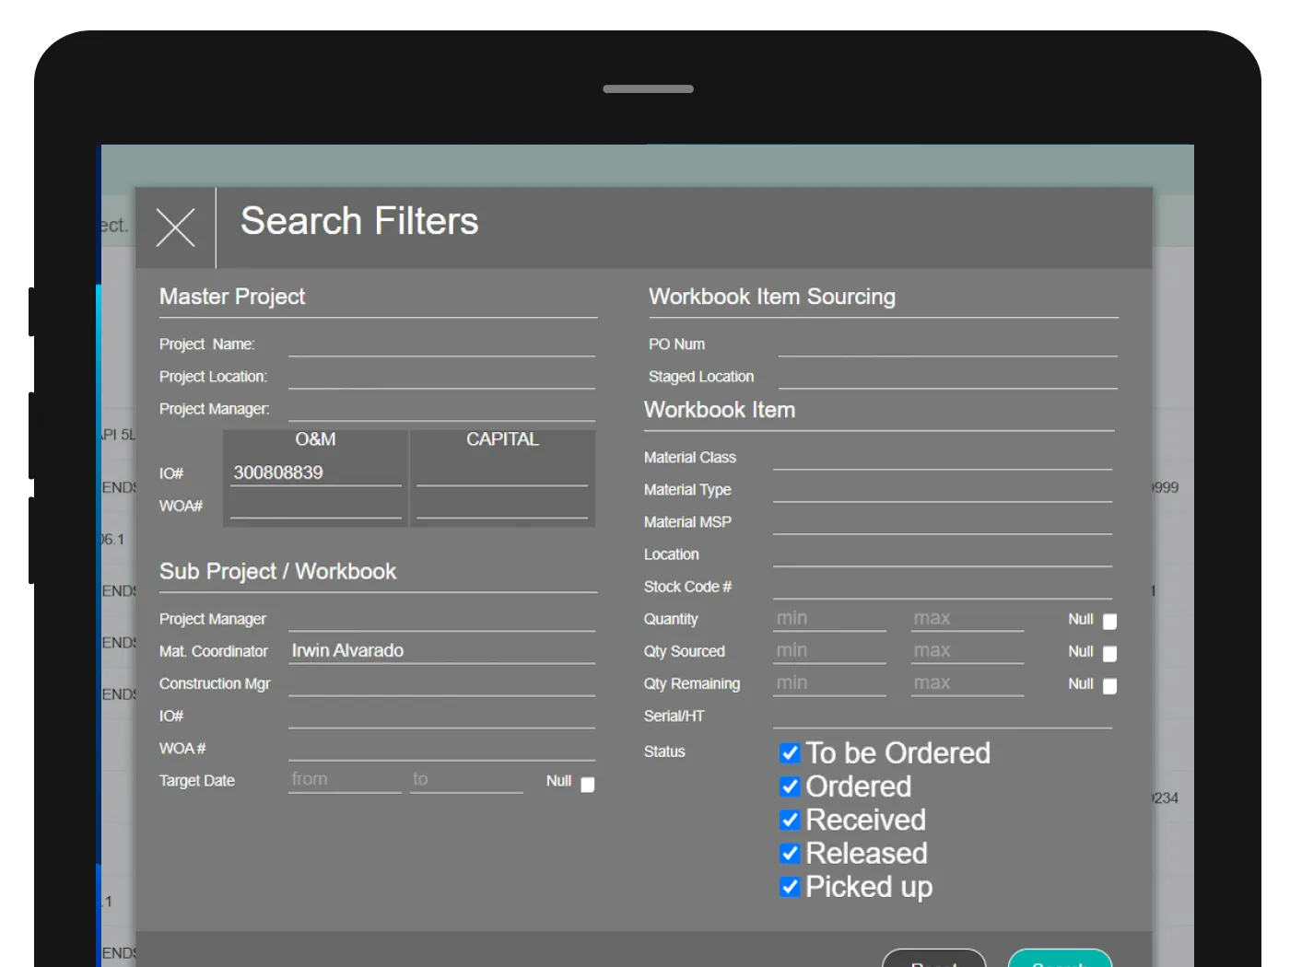The width and height of the screenshot is (1290, 967).
Task: Disable the Received status checkbox
Action: (790, 820)
